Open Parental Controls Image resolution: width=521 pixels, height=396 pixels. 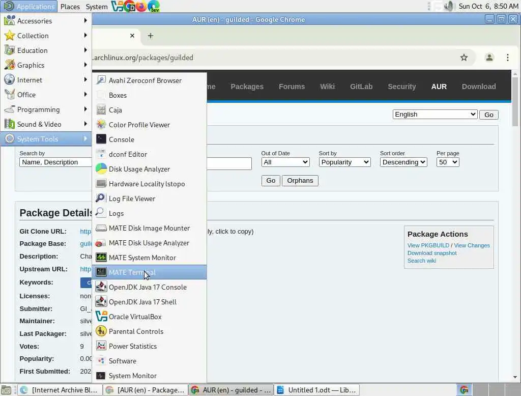pyautogui.click(x=149, y=331)
